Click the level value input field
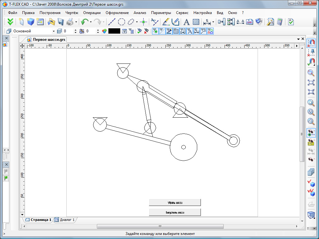 tap(68, 31)
